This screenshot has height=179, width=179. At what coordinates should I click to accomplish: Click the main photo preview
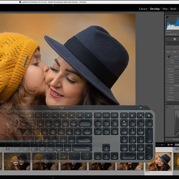click(x=68, y=59)
